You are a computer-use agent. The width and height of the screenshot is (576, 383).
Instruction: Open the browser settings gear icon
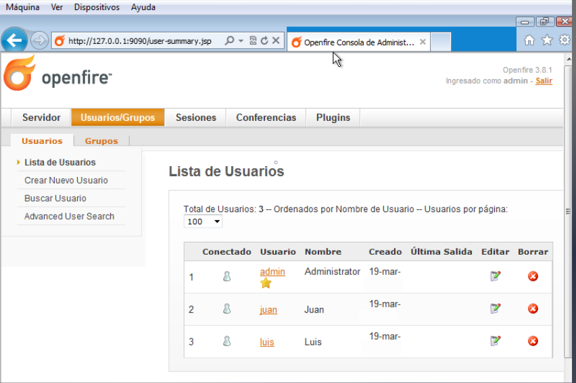565,41
